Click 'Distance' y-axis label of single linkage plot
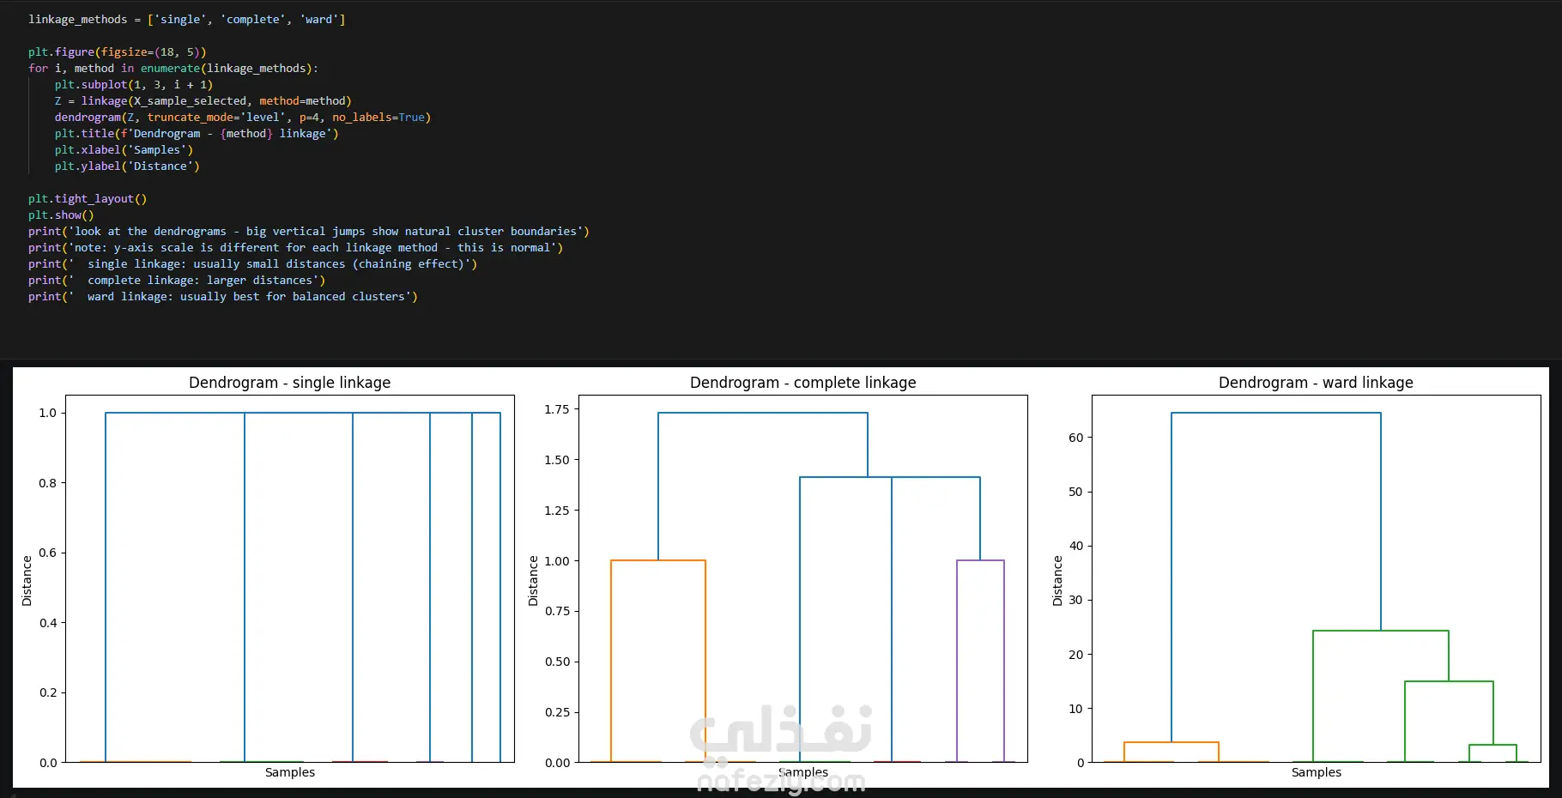1562x798 pixels. click(x=27, y=581)
